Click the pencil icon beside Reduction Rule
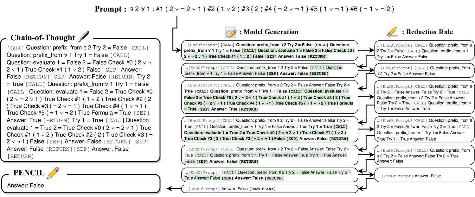The width and height of the screenshot is (475, 197). (x=393, y=32)
